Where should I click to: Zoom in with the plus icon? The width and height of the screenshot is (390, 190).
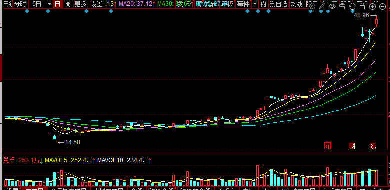(x=373, y=6)
